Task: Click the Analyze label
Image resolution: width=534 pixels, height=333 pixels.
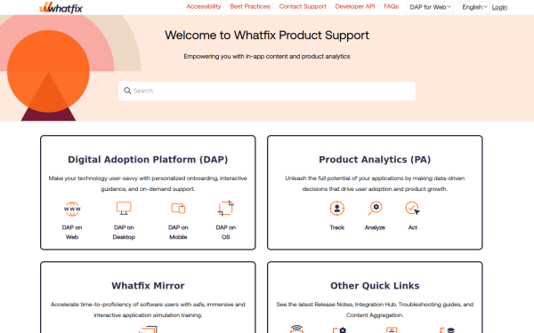Action: 375,227
